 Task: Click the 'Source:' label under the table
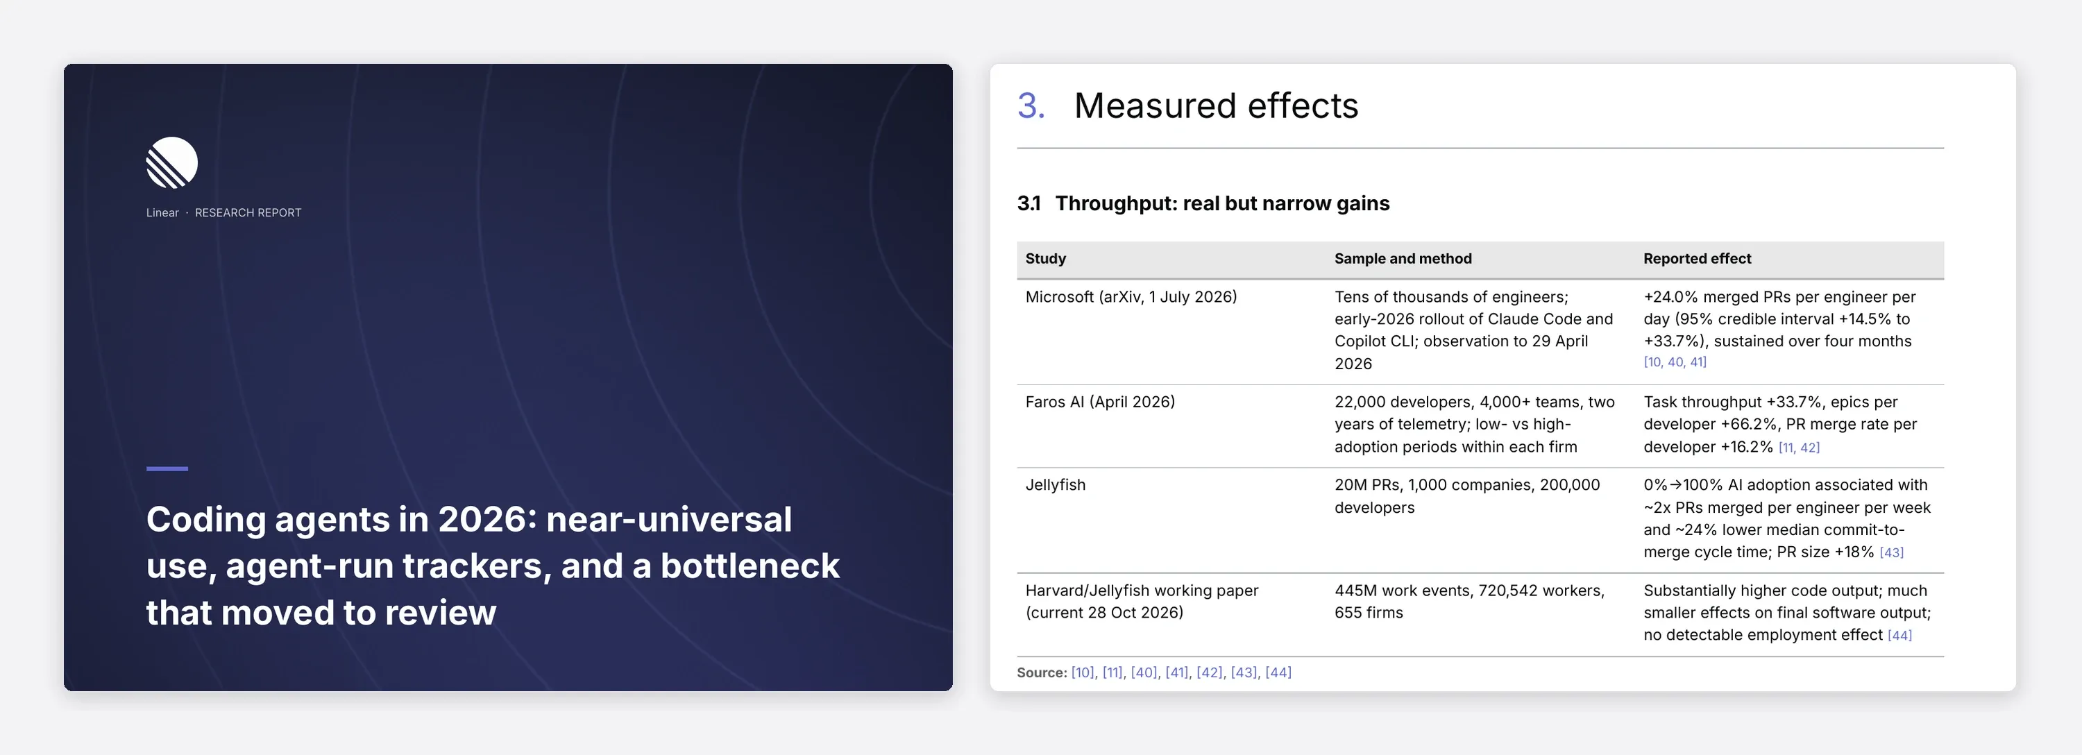coord(1042,672)
